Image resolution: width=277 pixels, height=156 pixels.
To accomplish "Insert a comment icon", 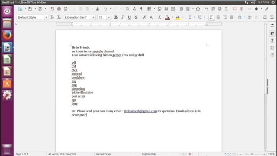I will click(x=235, y=9).
